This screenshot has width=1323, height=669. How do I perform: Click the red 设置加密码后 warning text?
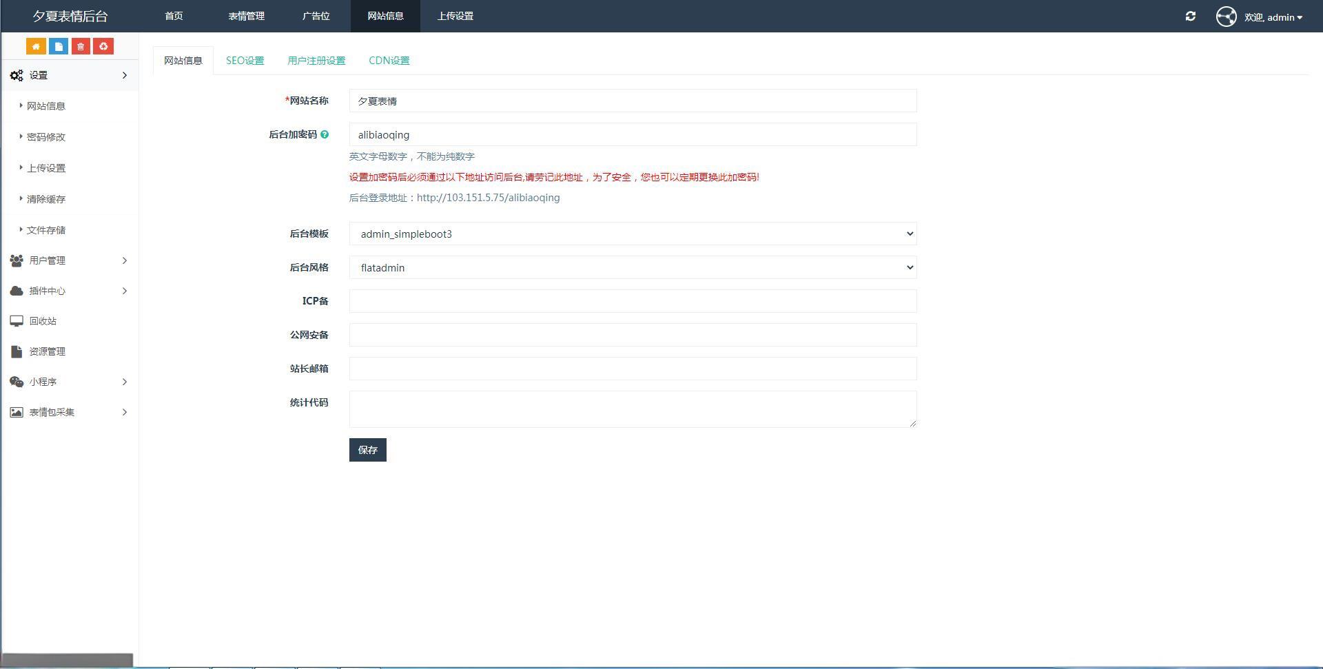pos(554,177)
